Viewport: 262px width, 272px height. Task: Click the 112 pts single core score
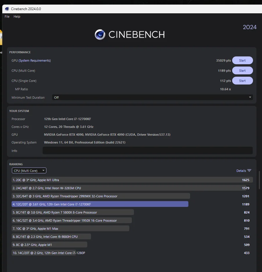click(x=225, y=81)
